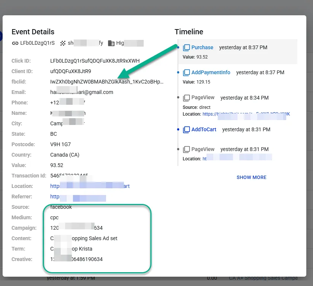Click the AddToCart timestamp yesterday at 8:31 PM

[x=246, y=130]
